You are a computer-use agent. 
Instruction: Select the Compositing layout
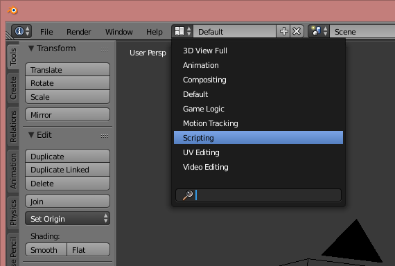click(x=258, y=80)
